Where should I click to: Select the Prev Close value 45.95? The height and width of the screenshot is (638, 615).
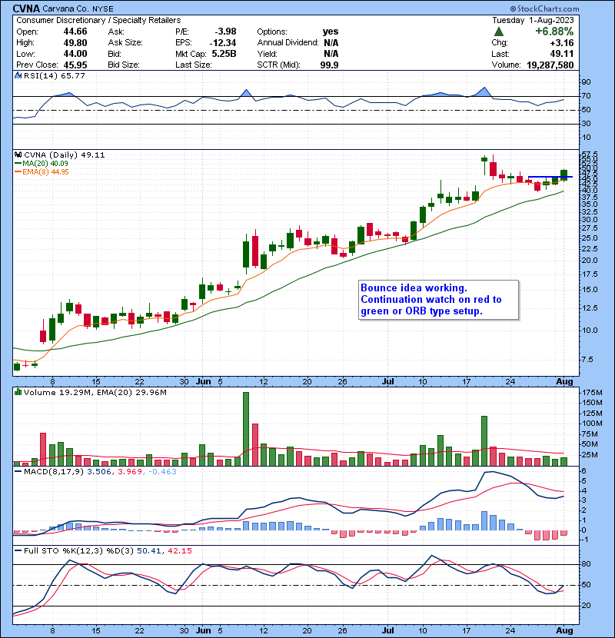[x=75, y=65]
